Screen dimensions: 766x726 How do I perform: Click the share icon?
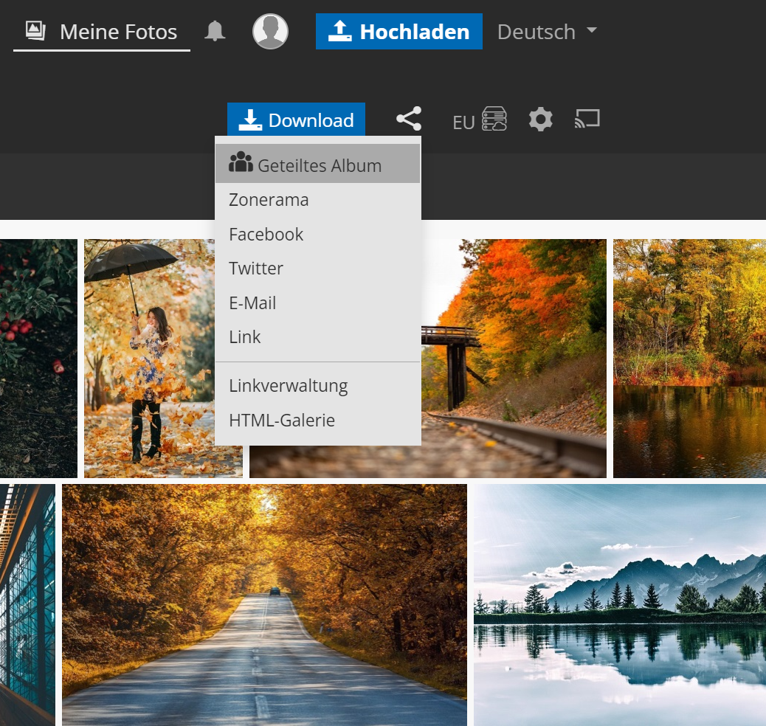pyautogui.click(x=409, y=119)
